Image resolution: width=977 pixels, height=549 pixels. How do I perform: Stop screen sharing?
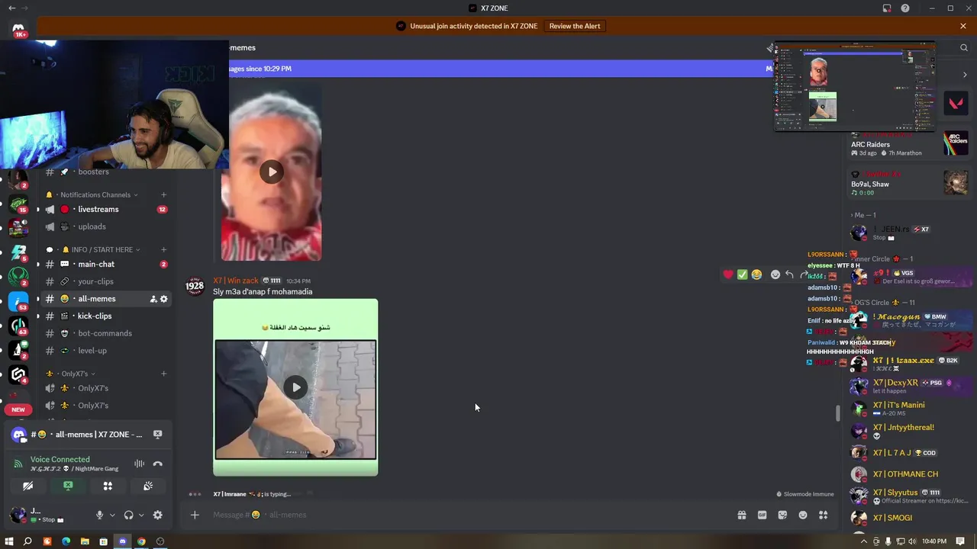pos(68,486)
